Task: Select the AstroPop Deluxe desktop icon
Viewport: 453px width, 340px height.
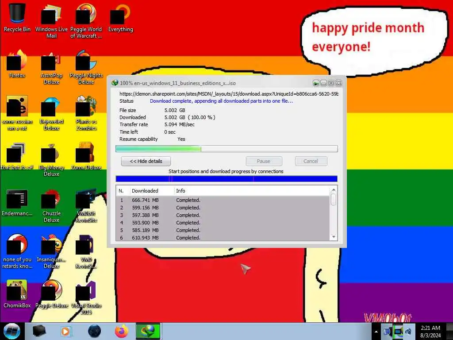Action: pyautogui.click(x=51, y=67)
